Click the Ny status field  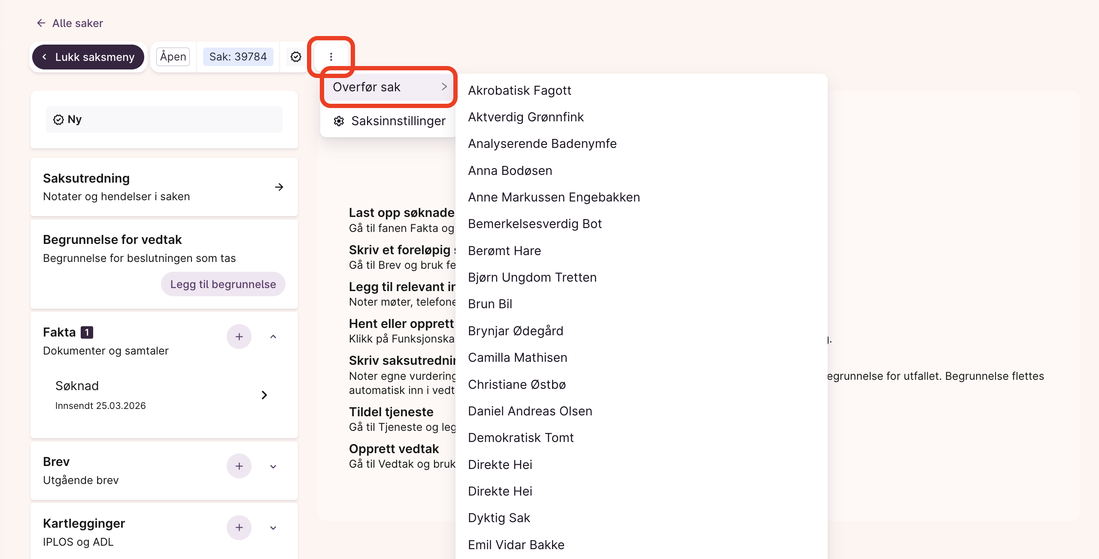click(164, 120)
